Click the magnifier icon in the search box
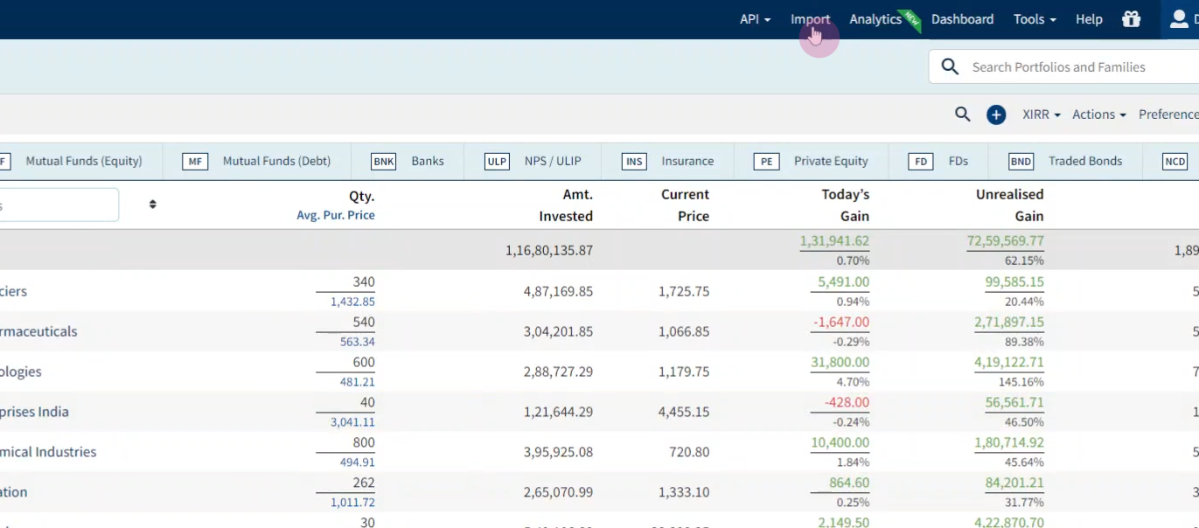 coord(950,67)
